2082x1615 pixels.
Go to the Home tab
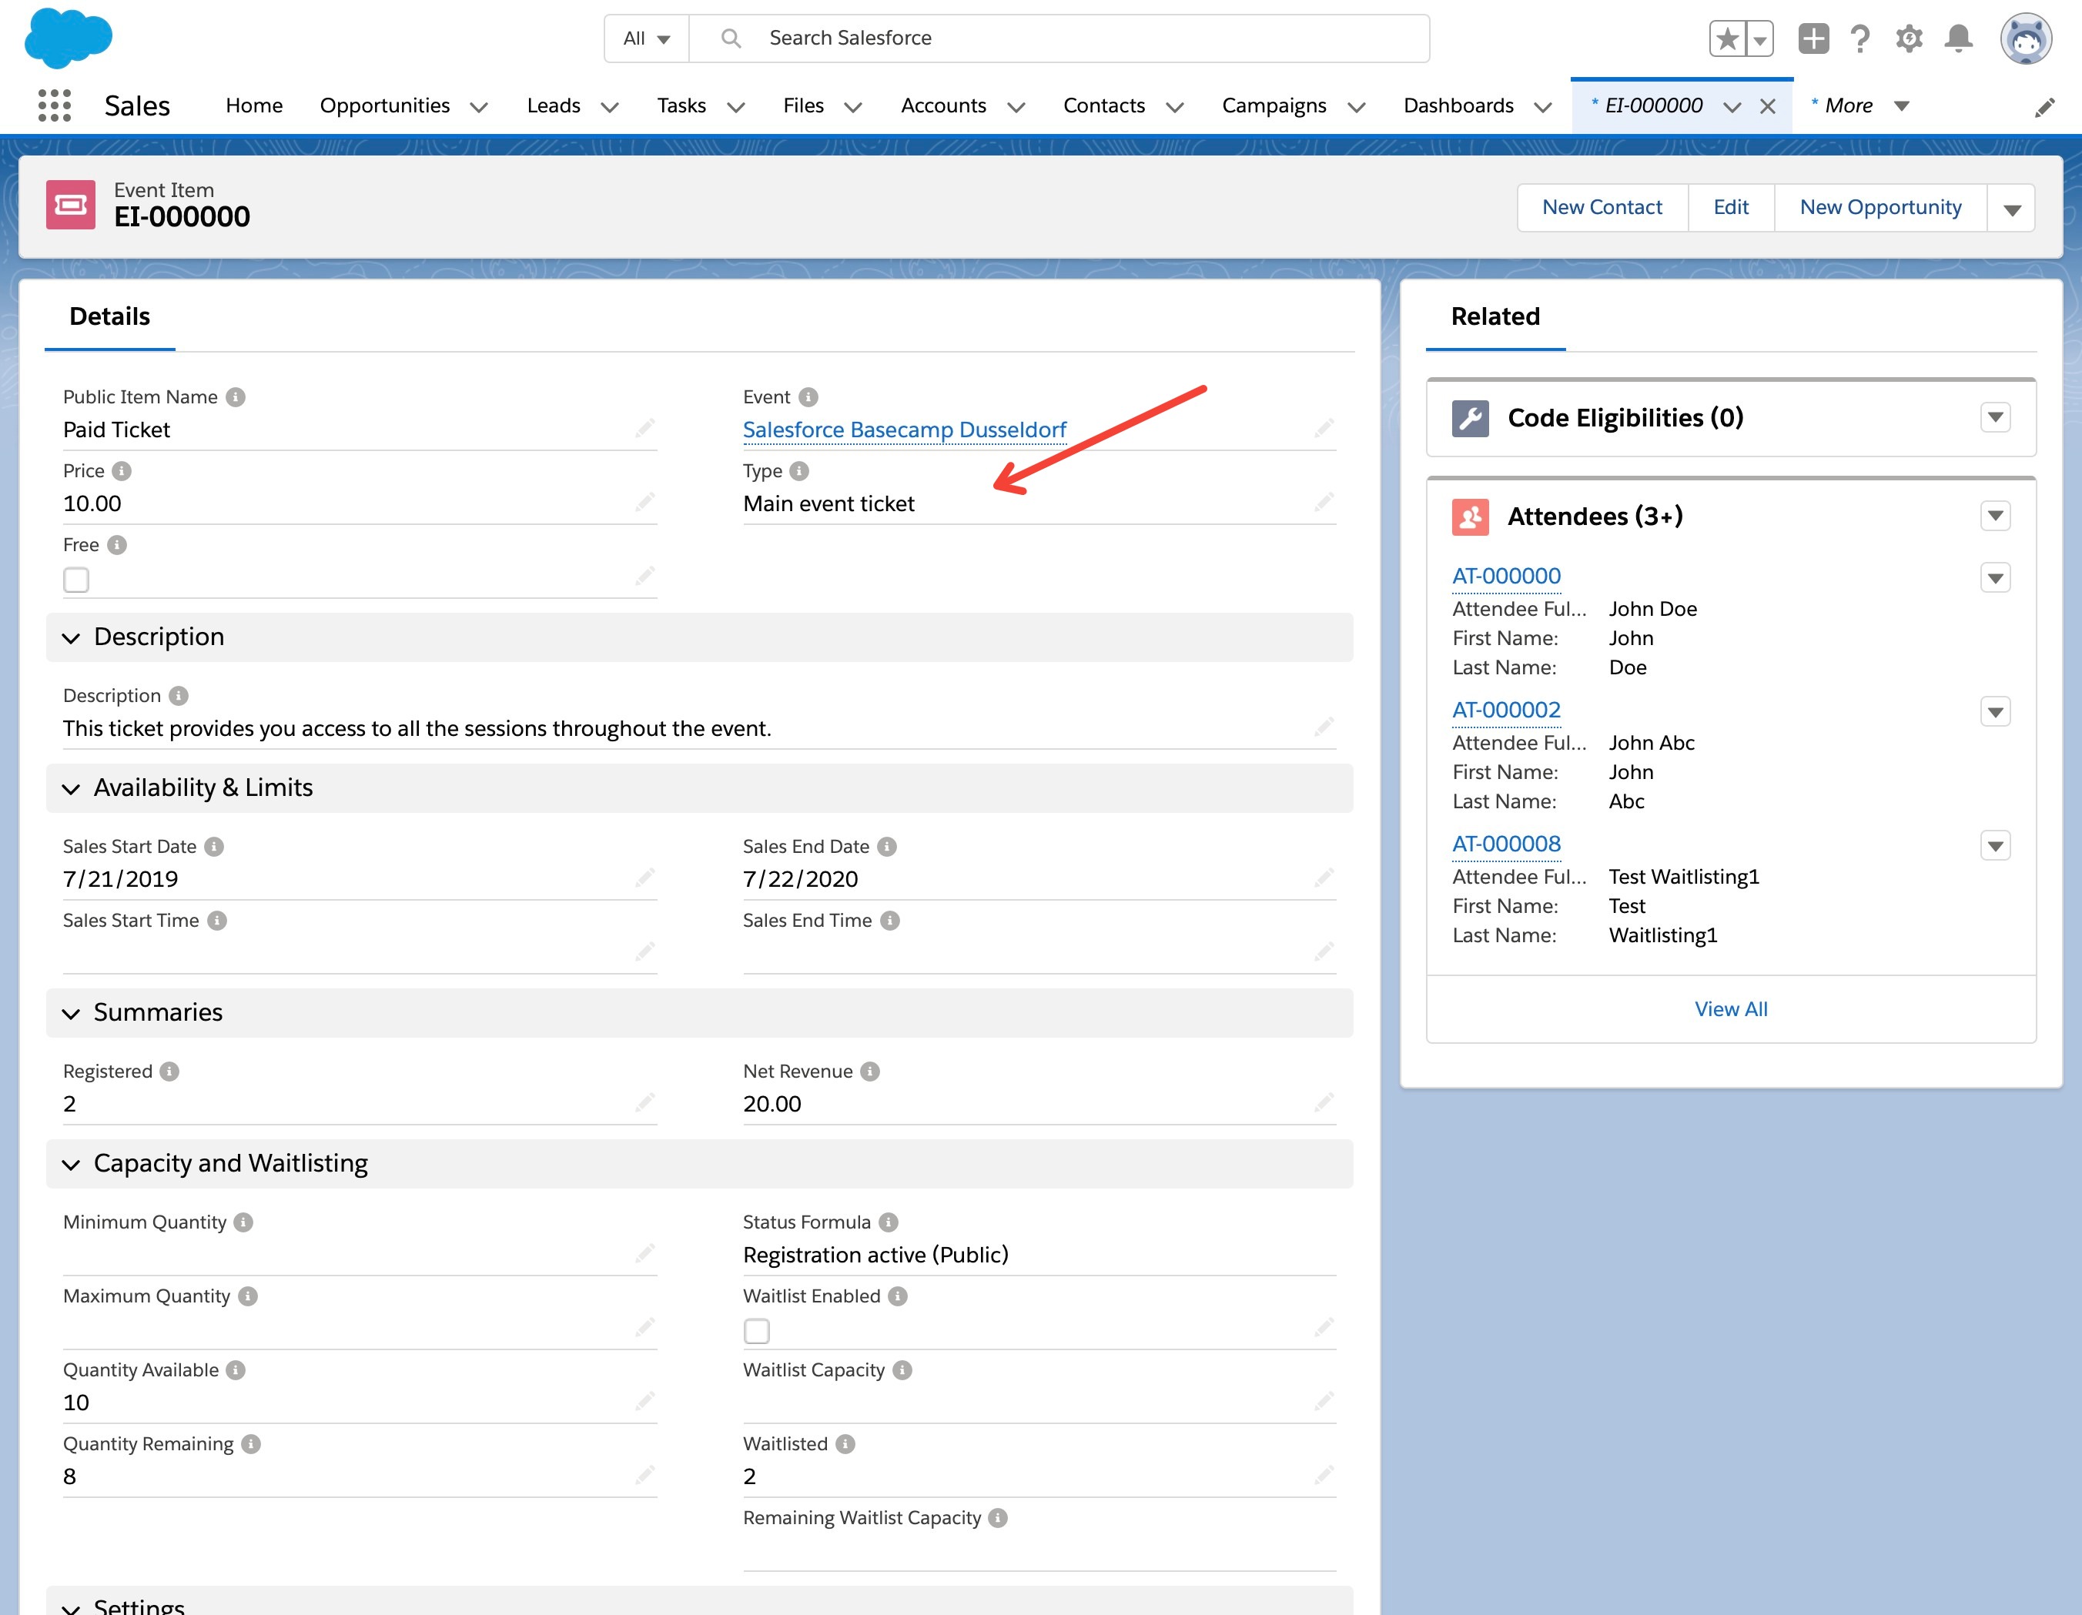[x=253, y=105]
